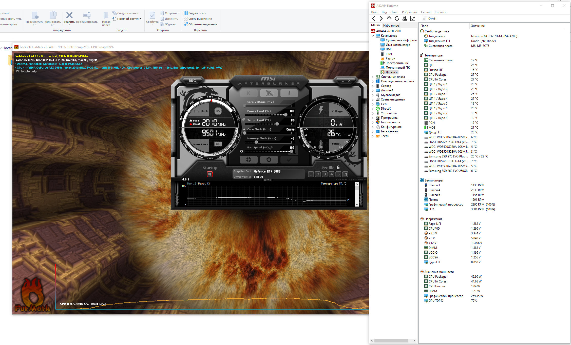Expand the Сервер tree node

click(x=373, y=86)
